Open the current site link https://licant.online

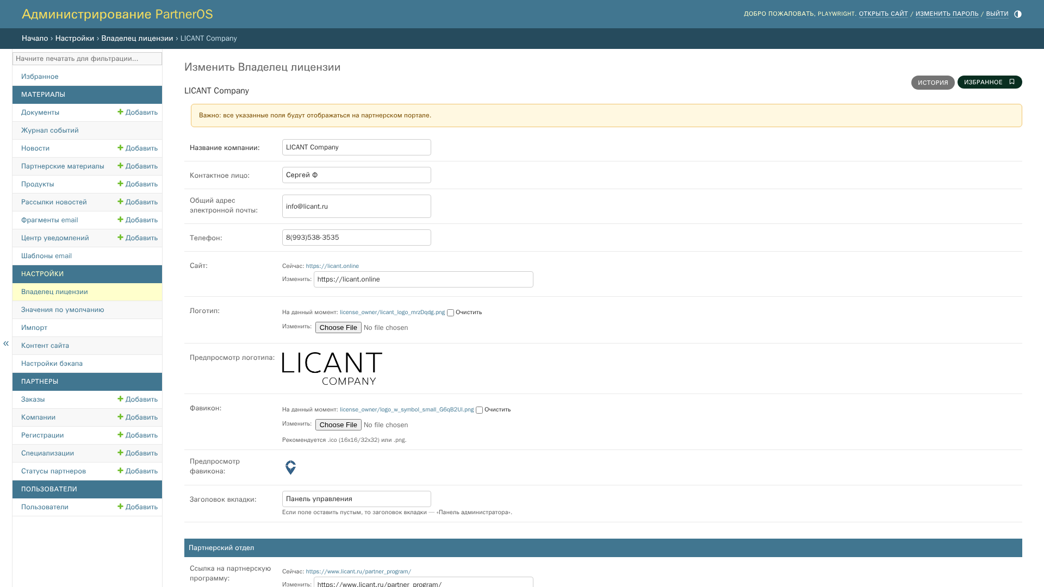pos(332,266)
